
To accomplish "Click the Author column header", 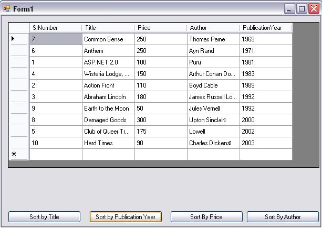I will pos(213,28).
